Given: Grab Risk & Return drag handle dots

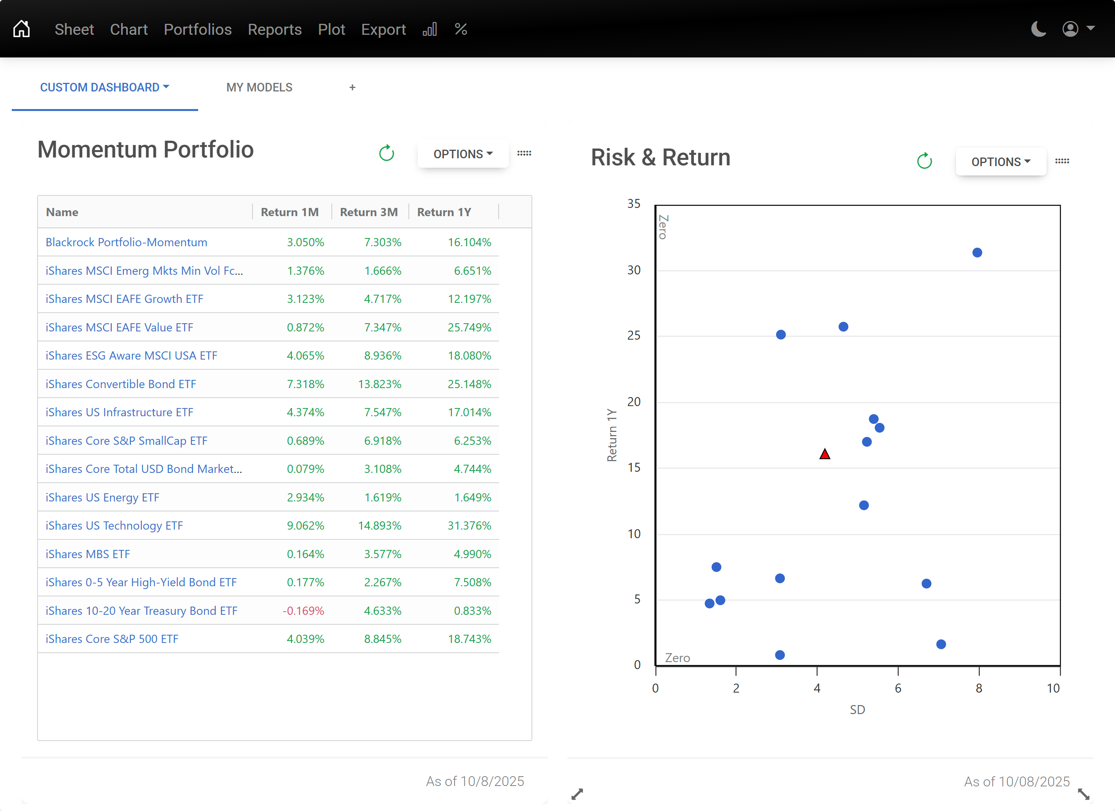Looking at the screenshot, I should point(1062,161).
